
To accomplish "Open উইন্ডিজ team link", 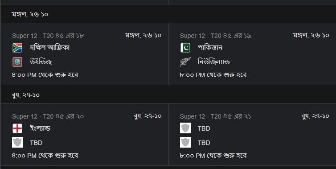I will [41, 62].
